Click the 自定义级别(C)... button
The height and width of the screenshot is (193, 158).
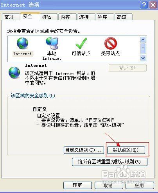pos(84,150)
